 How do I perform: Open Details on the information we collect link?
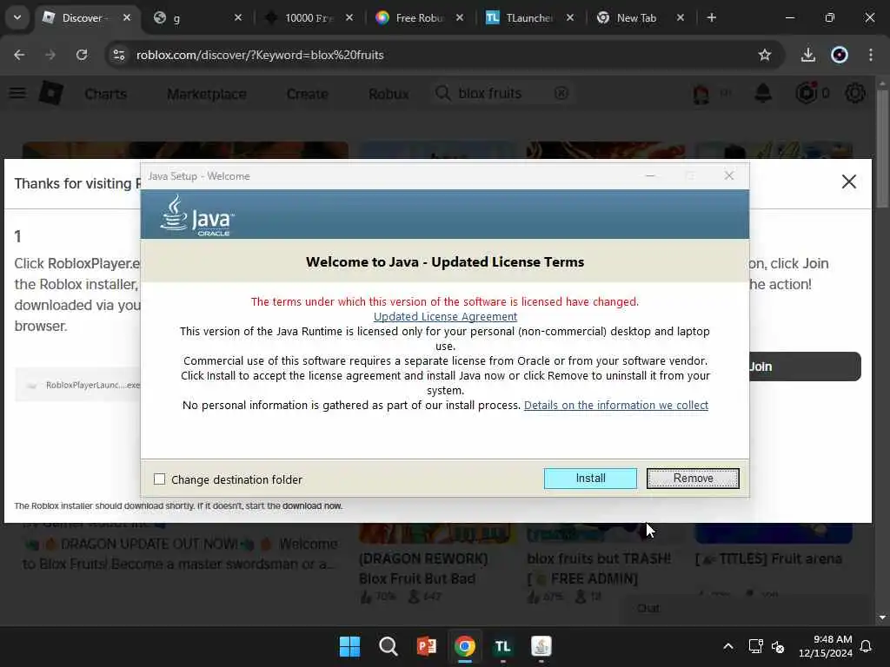tap(616, 405)
